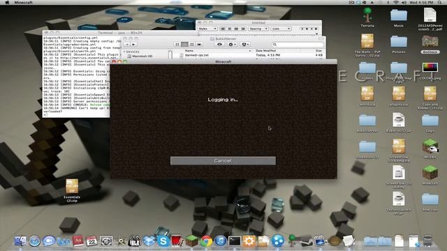The image size is (447, 251).
Task: Open Wi-Fi status menu
Action: pyautogui.click(x=396, y=2)
